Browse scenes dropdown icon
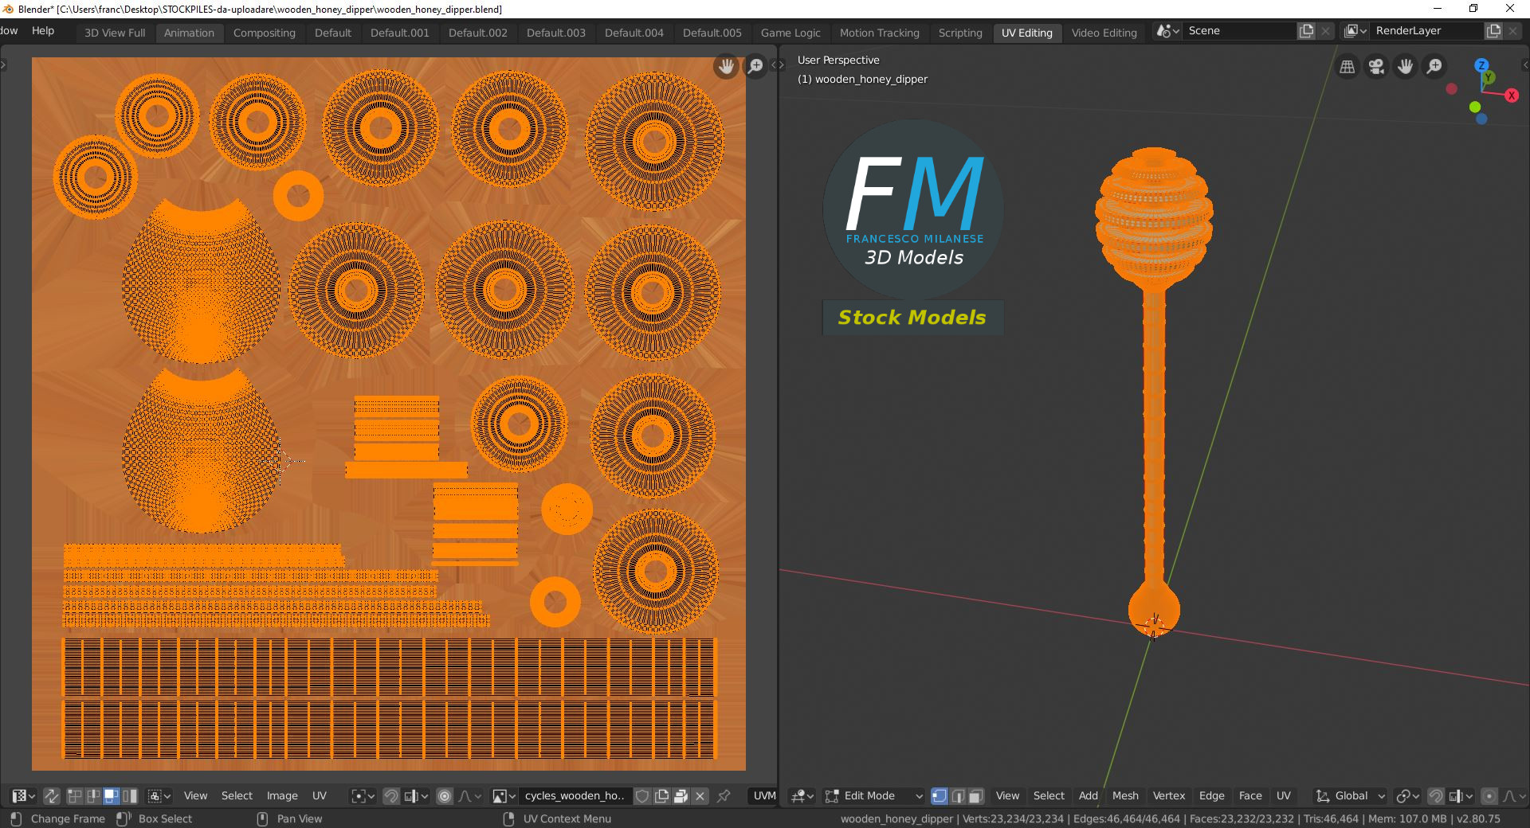This screenshot has height=828, width=1530. click(x=1167, y=31)
